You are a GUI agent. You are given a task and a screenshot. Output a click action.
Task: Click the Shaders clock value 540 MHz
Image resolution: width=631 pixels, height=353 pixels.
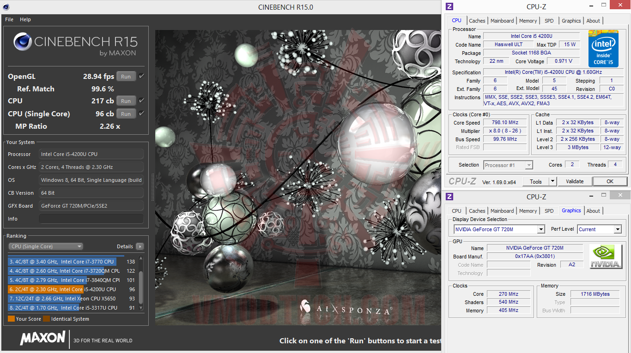509,302
